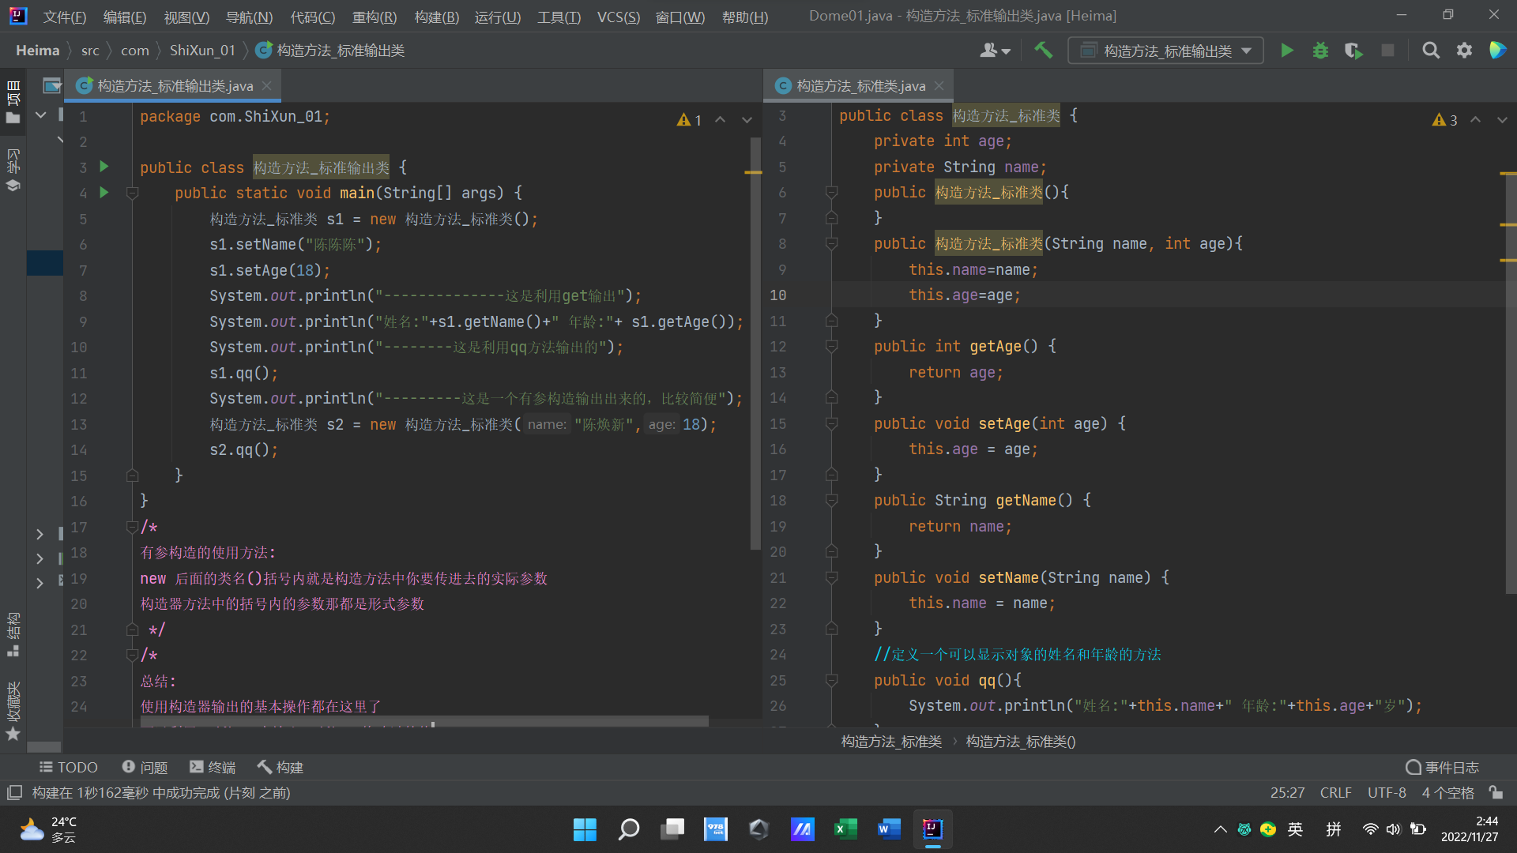This screenshot has height=853, width=1517.
Task: Expand the CRLF line separator selector
Action: pyautogui.click(x=1335, y=792)
